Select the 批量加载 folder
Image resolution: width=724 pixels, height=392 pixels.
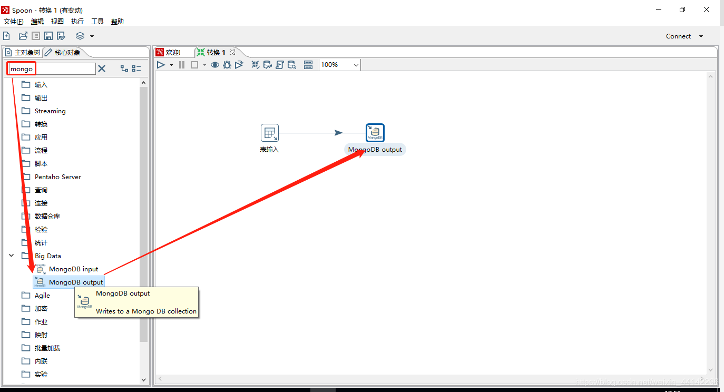pyautogui.click(x=41, y=348)
